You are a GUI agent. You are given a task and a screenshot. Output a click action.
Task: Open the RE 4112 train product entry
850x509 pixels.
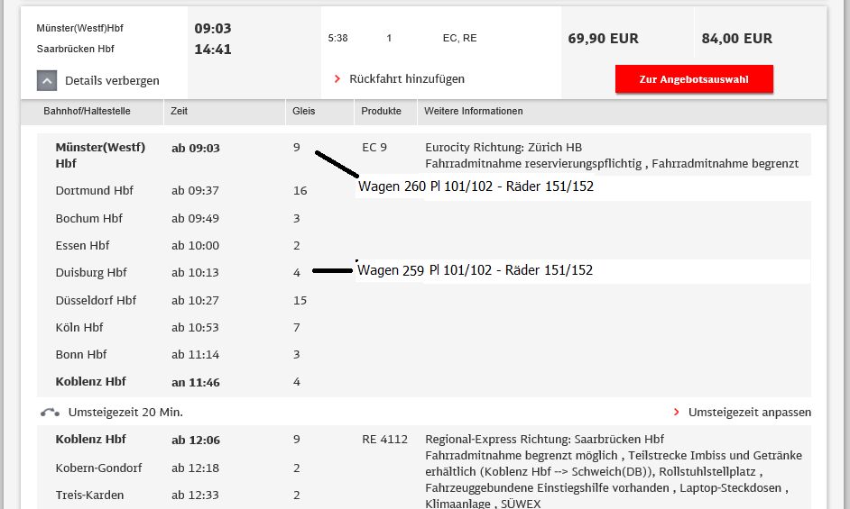click(x=384, y=440)
